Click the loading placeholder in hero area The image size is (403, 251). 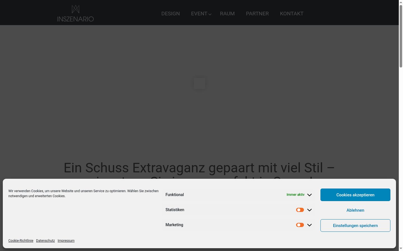click(200, 83)
